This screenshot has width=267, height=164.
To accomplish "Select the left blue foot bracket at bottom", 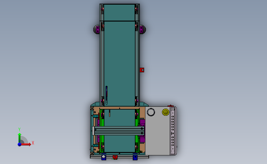I will click(104, 157).
